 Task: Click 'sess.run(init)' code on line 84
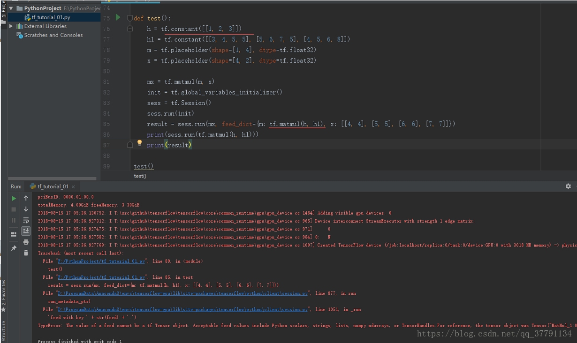coord(170,113)
